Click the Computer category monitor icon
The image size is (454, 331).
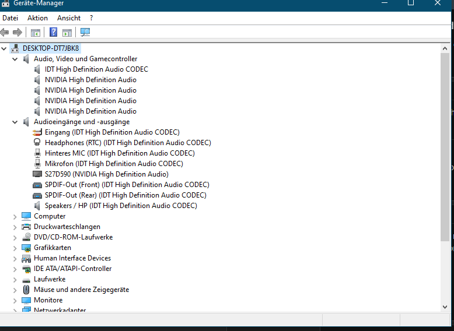(26, 216)
